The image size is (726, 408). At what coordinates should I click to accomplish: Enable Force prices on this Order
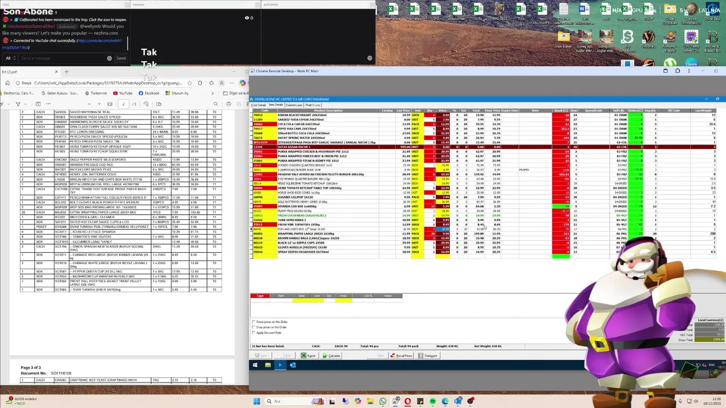(x=254, y=322)
